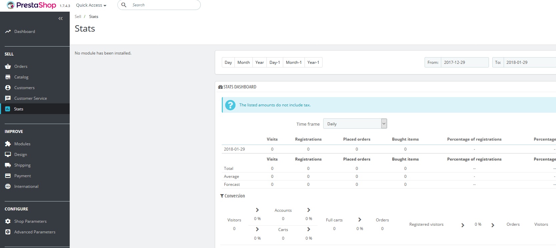Screen dimensions: 556x248
Task: Click the Conversion filter funnel icon
Action: coord(222,196)
